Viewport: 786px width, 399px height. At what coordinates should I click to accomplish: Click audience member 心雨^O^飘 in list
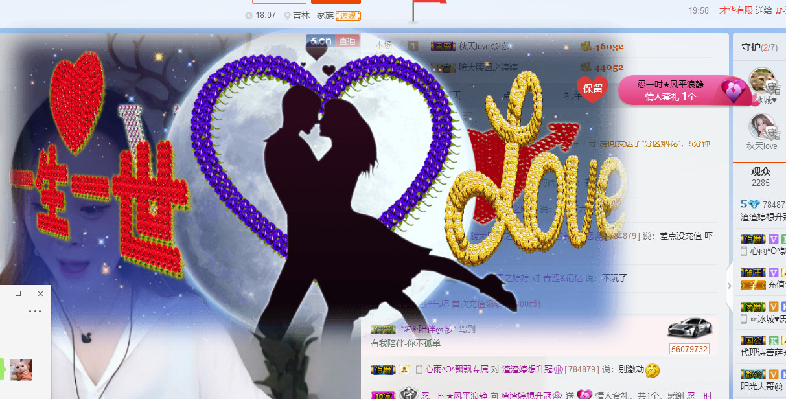pyautogui.click(x=768, y=251)
